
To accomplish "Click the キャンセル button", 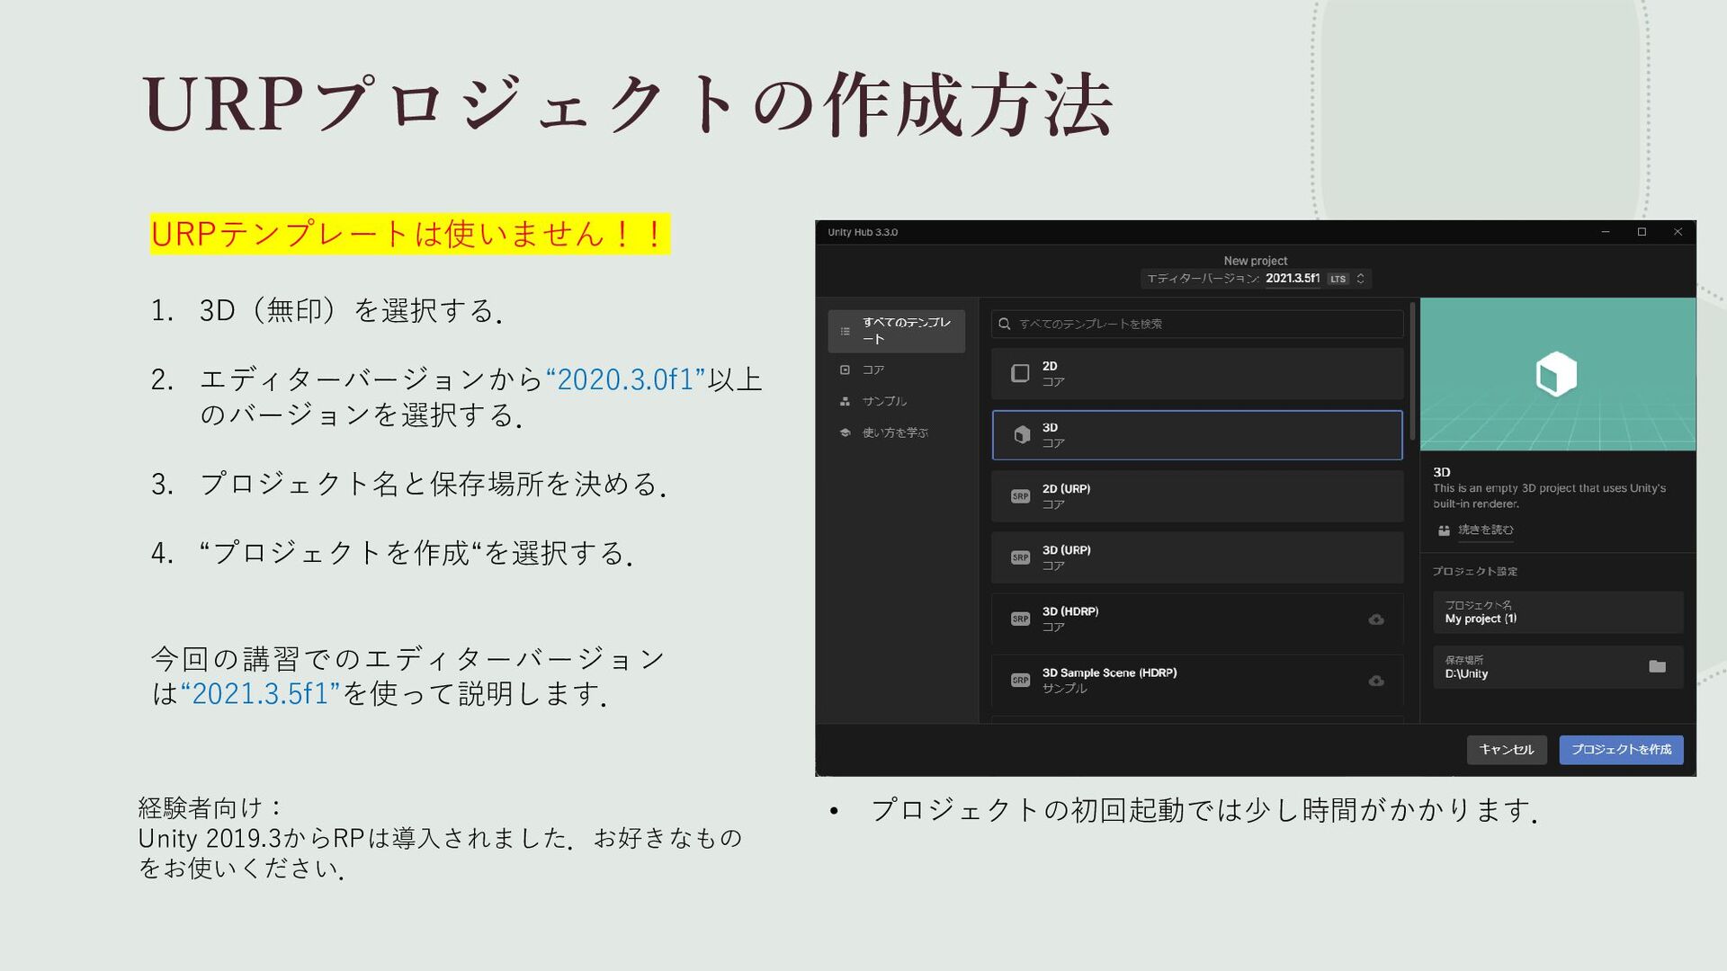I will tap(1507, 750).
